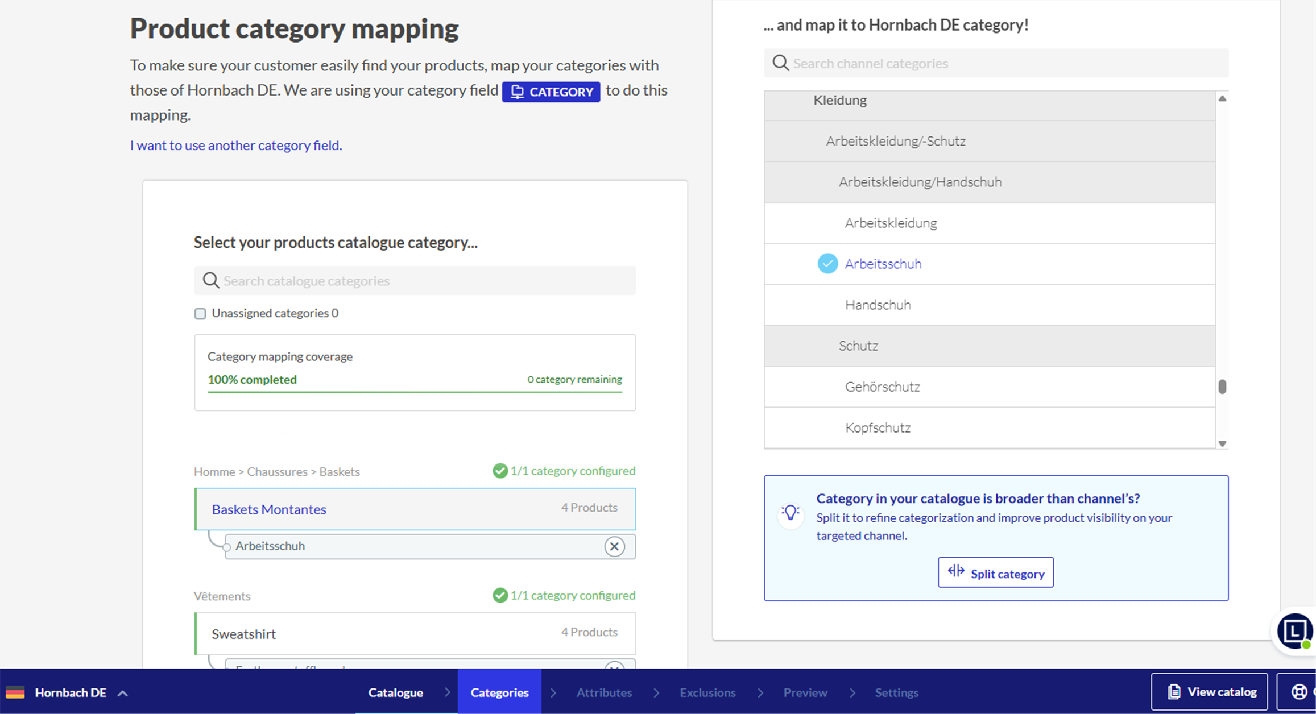This screenshot has height=714, width=1316.
Task: Click the Search catalogue categories field
Action: point(427,281)
